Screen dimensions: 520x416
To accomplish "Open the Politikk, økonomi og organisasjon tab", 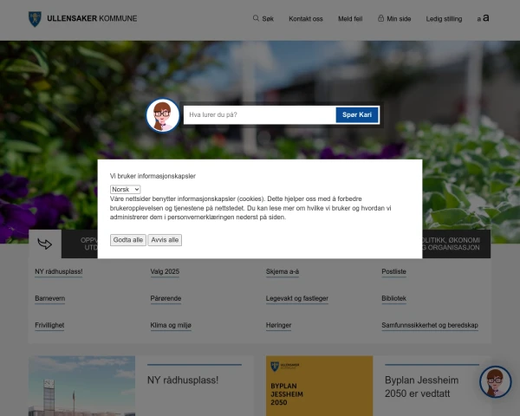I will [x=457, y=244].
